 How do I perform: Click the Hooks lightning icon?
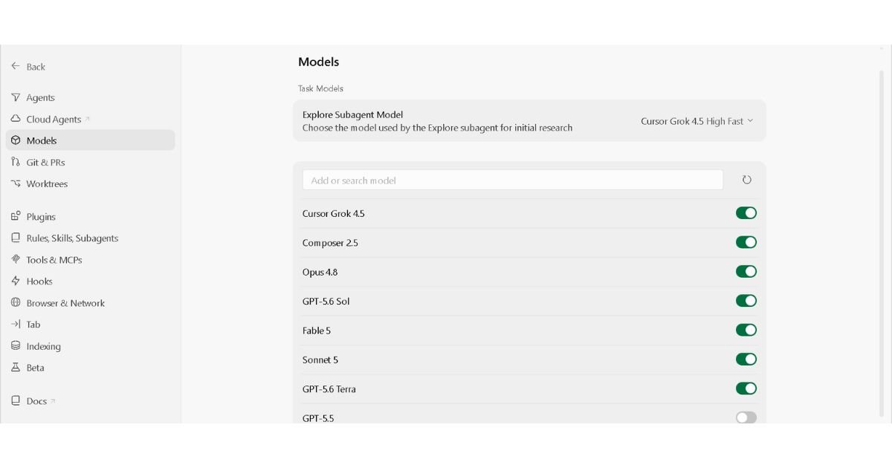coord(16,281)
